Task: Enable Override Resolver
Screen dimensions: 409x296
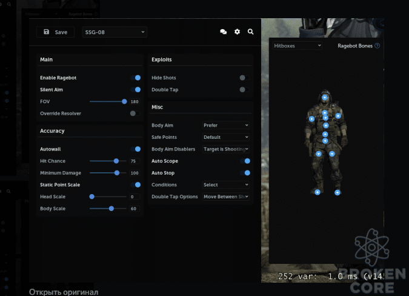Action: 135,113
